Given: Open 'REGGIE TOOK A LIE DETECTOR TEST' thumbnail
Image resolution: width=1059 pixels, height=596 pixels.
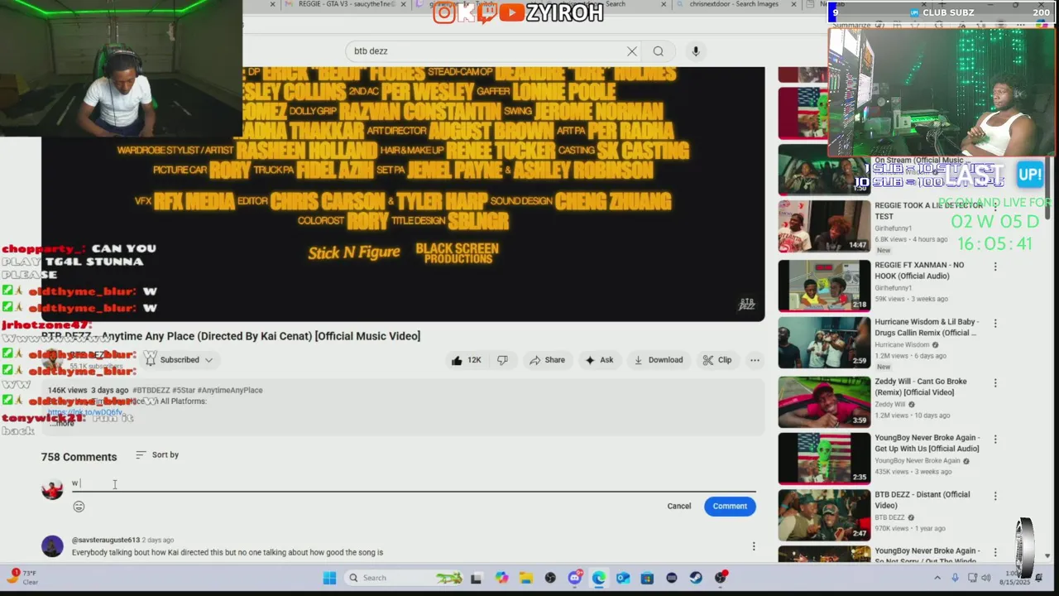Looking at the screenshot, I should point(824,227).
